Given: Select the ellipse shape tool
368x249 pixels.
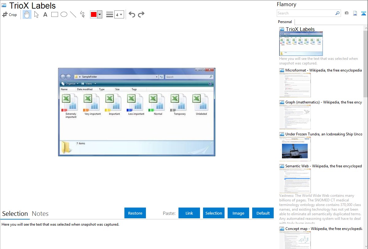Looking at the screenshot, I should click(64, 14).
